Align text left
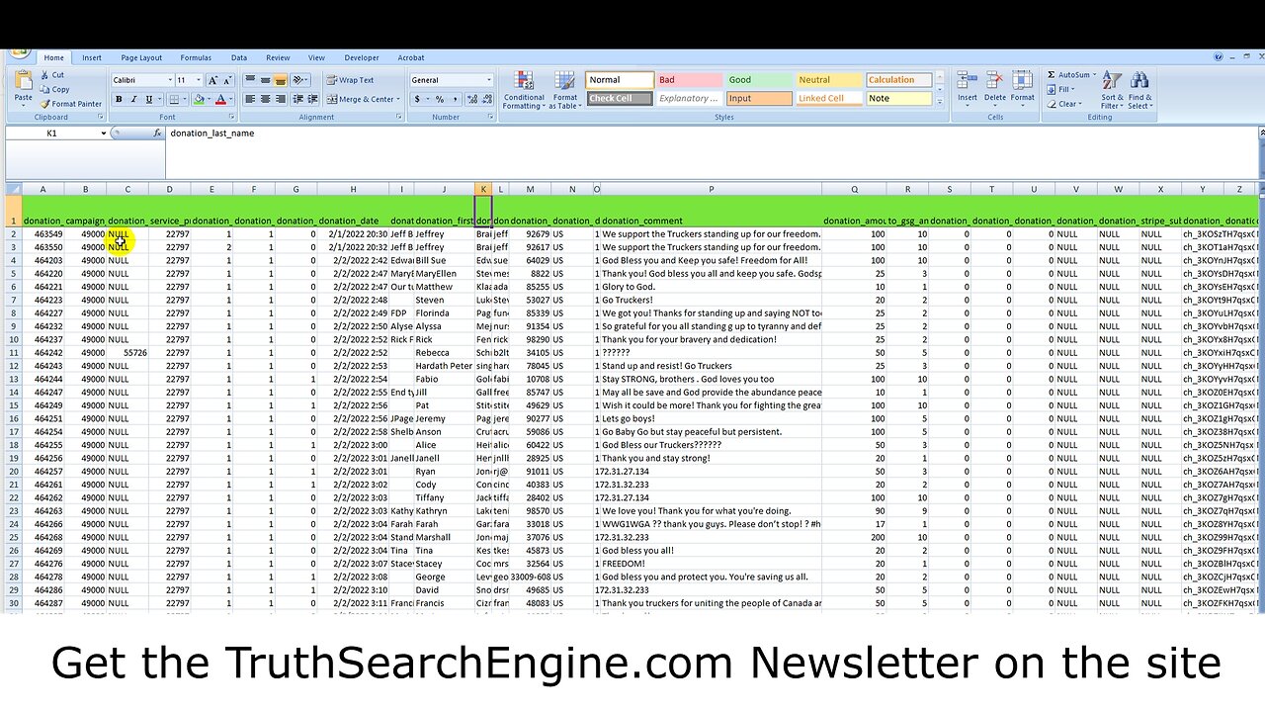 click(x=250, y=99)
